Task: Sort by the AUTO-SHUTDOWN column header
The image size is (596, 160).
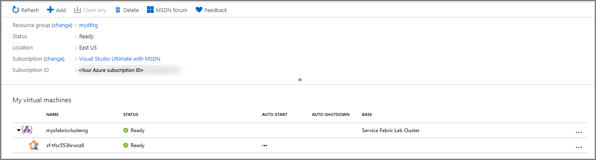Action: (x=331, y=114)
